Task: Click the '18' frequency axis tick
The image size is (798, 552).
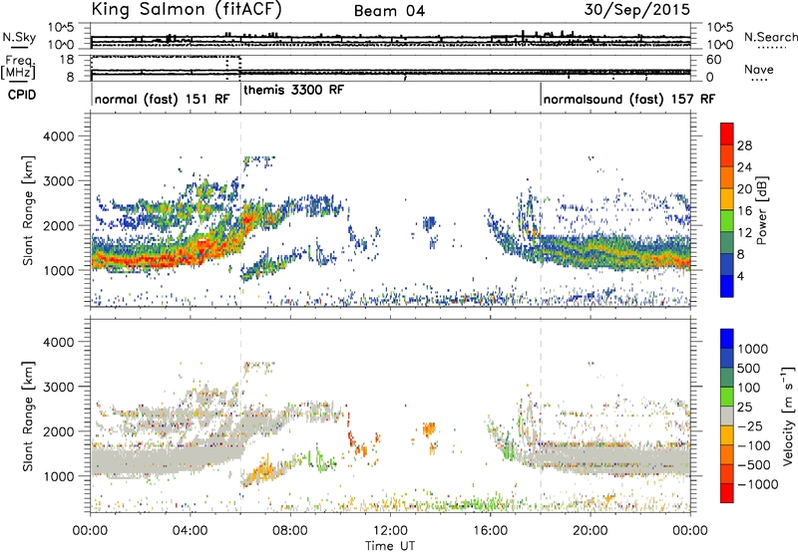Action: [67, 60]
